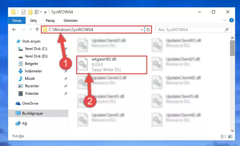Open Yerel Disk (C:)

click(36, 49)
